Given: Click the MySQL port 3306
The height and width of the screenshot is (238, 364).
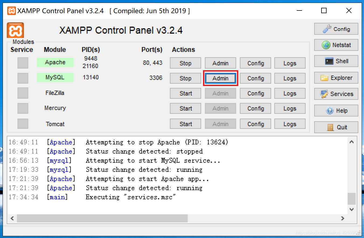Looking at the screenshot, I should (156, 78).
